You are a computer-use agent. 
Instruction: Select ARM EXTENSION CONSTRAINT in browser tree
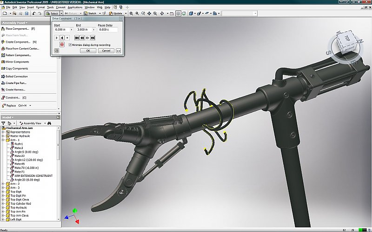33,176
